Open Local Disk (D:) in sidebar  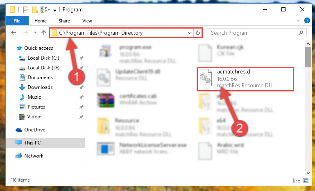[x=43, y=68]
